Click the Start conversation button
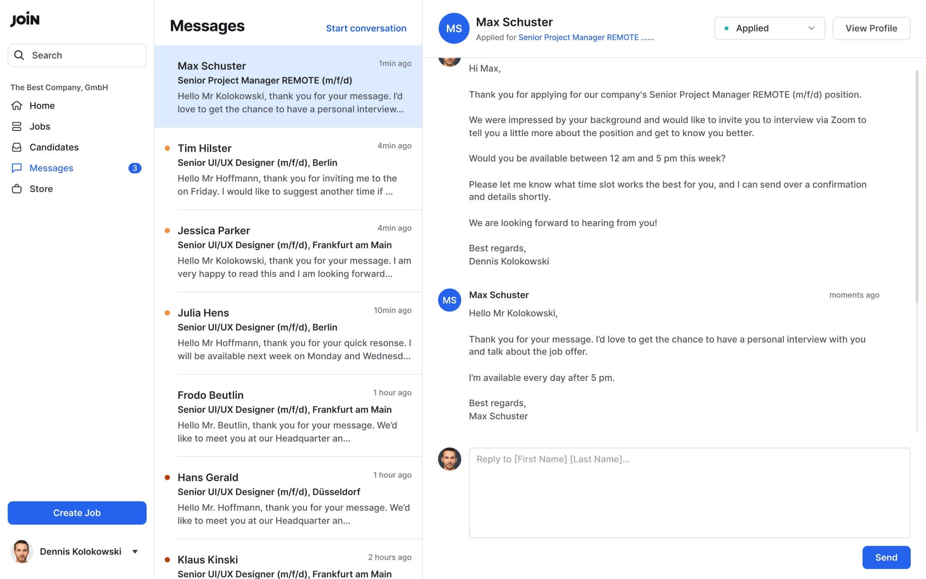The image size is (926, 579). (x=366, y=28)
